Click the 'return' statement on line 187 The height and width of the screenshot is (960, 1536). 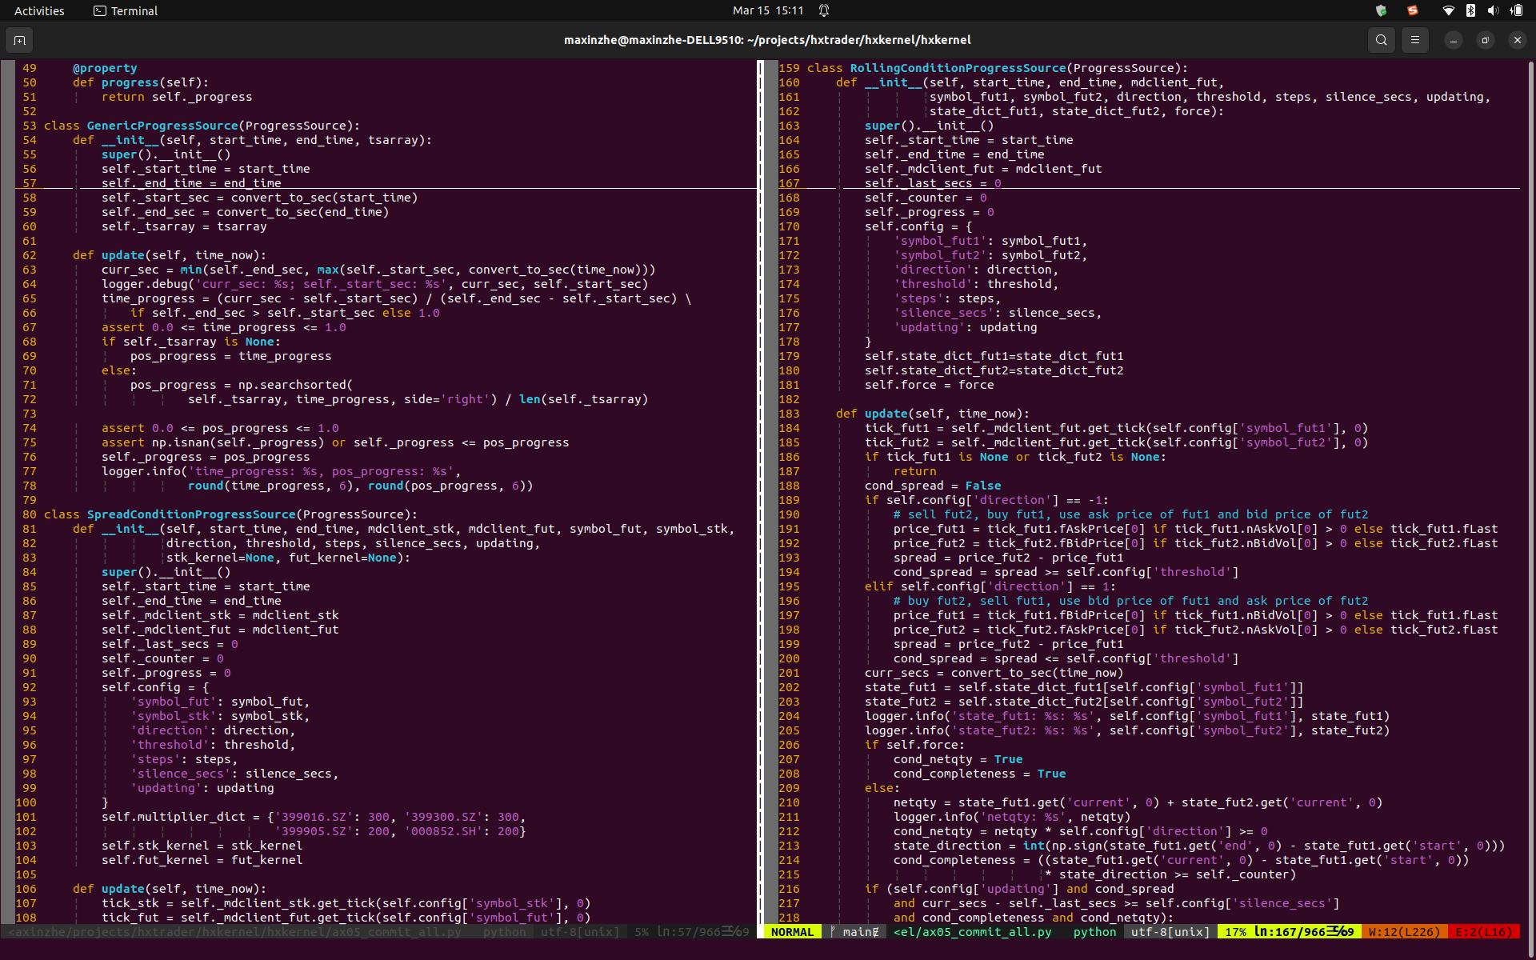pyautogui.click(x=914, y=471)
